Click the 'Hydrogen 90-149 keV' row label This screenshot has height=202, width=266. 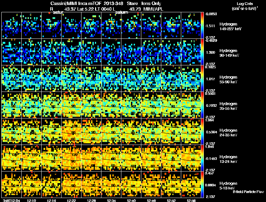229,53
